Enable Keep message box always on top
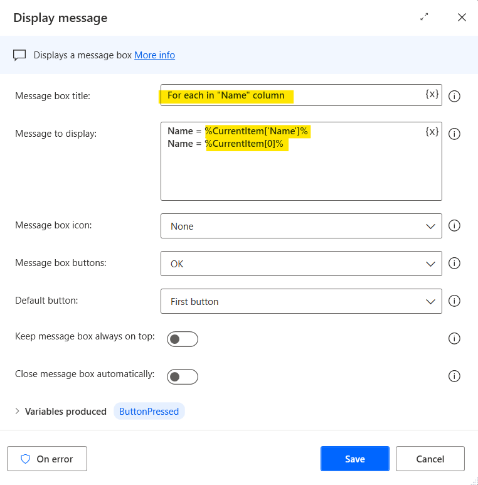478x485 pixels. [x=182, y=339]
